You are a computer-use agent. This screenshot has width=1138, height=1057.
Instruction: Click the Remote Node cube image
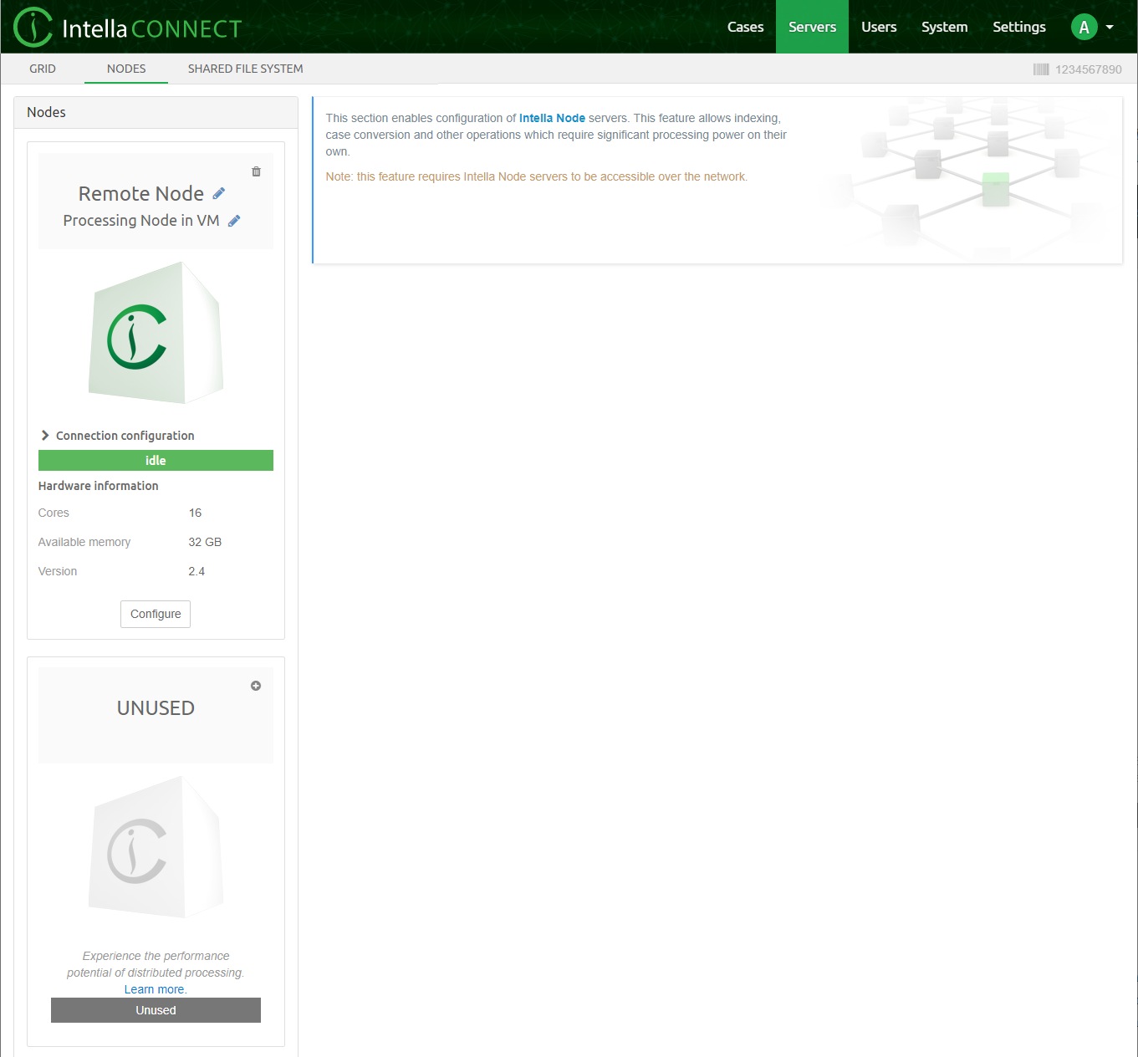click(x=156, y=333)
